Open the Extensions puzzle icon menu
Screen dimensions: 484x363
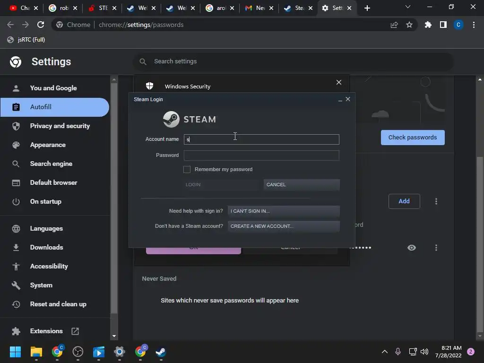(428, 25)
